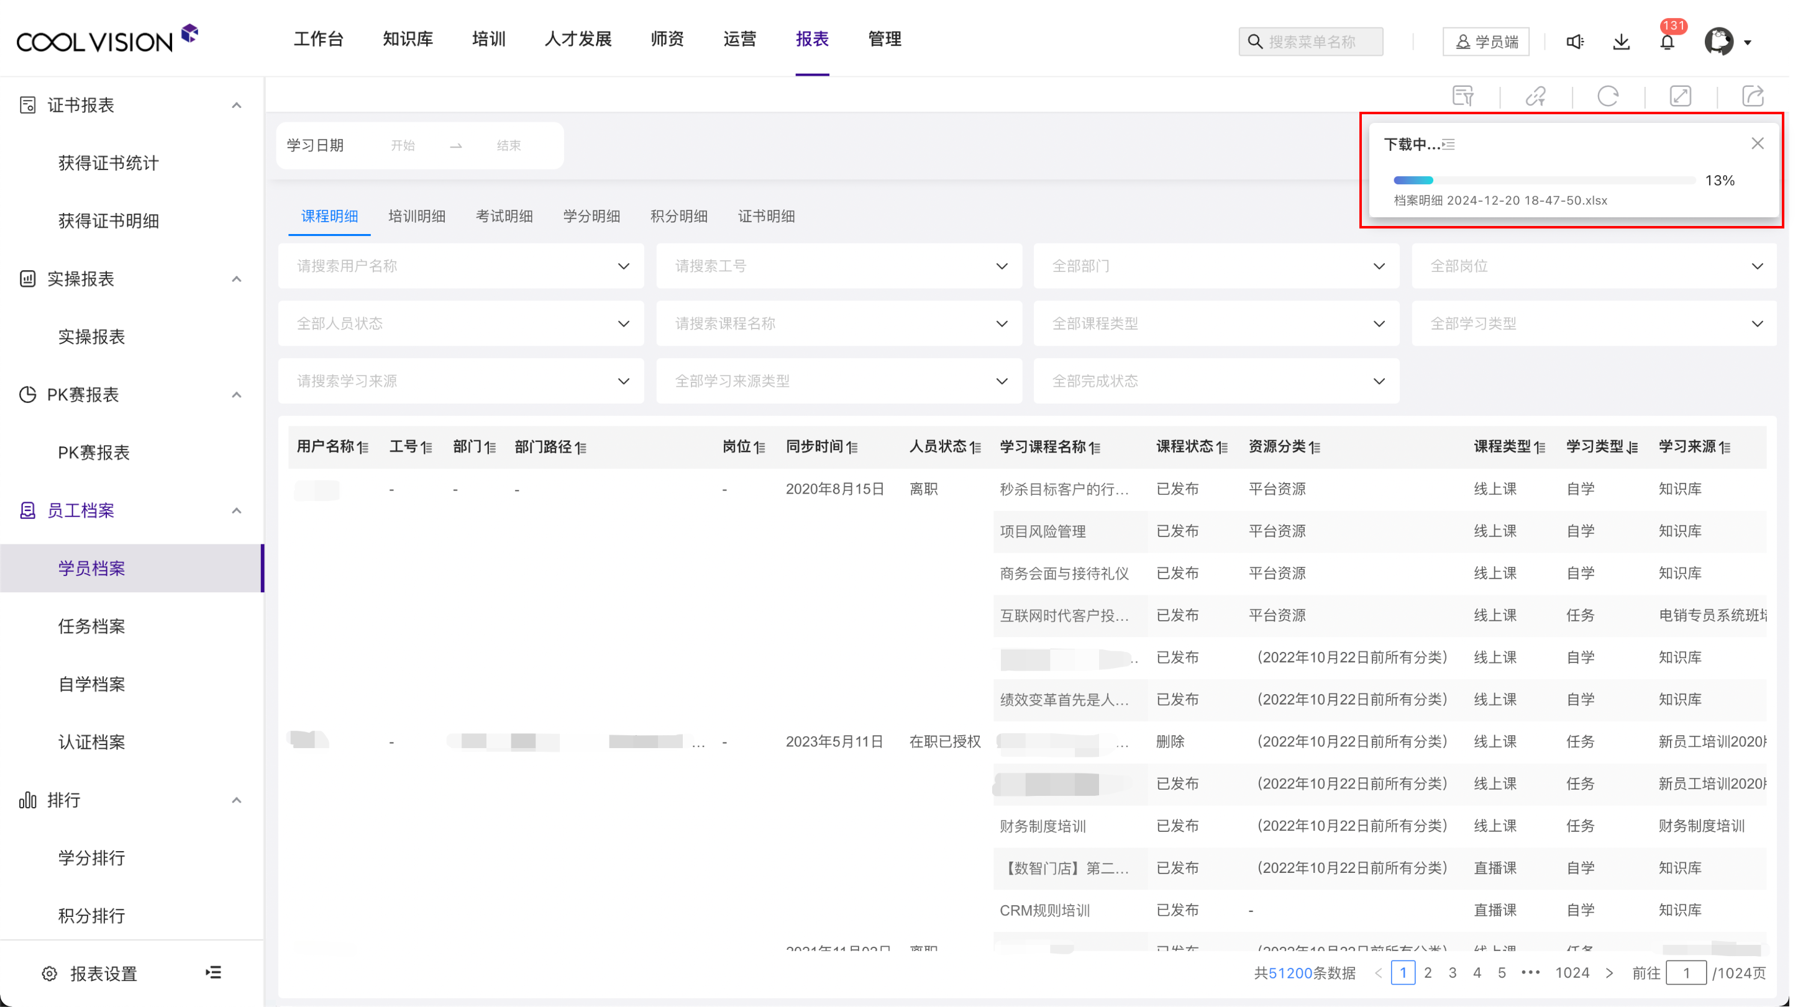Open the 请搜索用户名称 dropdown
This screenshot has width=1798, height=1007.
460,266
